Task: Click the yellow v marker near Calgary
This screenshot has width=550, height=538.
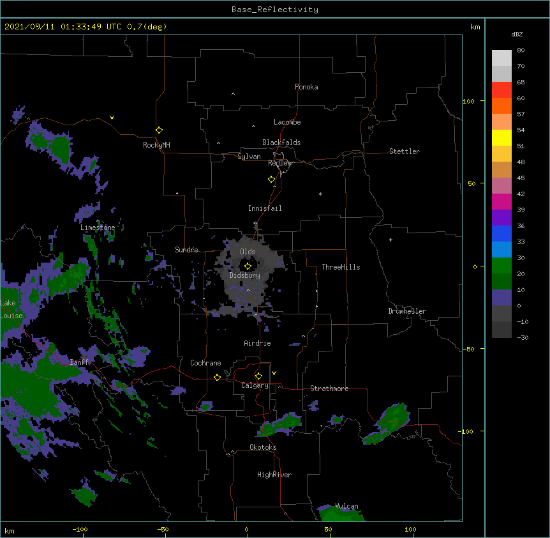Action: pyautogui.click(x=274, y=373)
